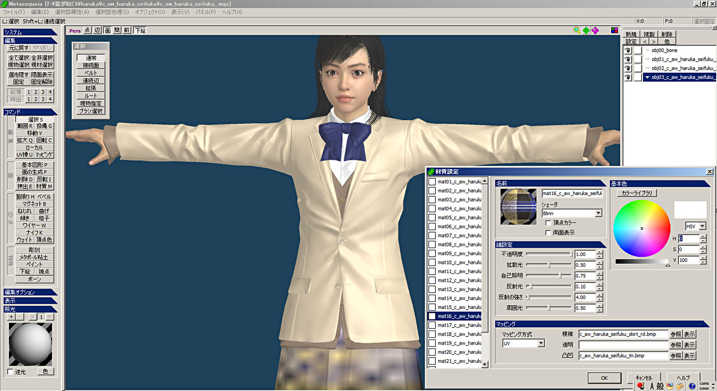This screenshot has width=717, height=391.
Task: Toggle lock box for obj03 object
Action: tap(638, 77)
